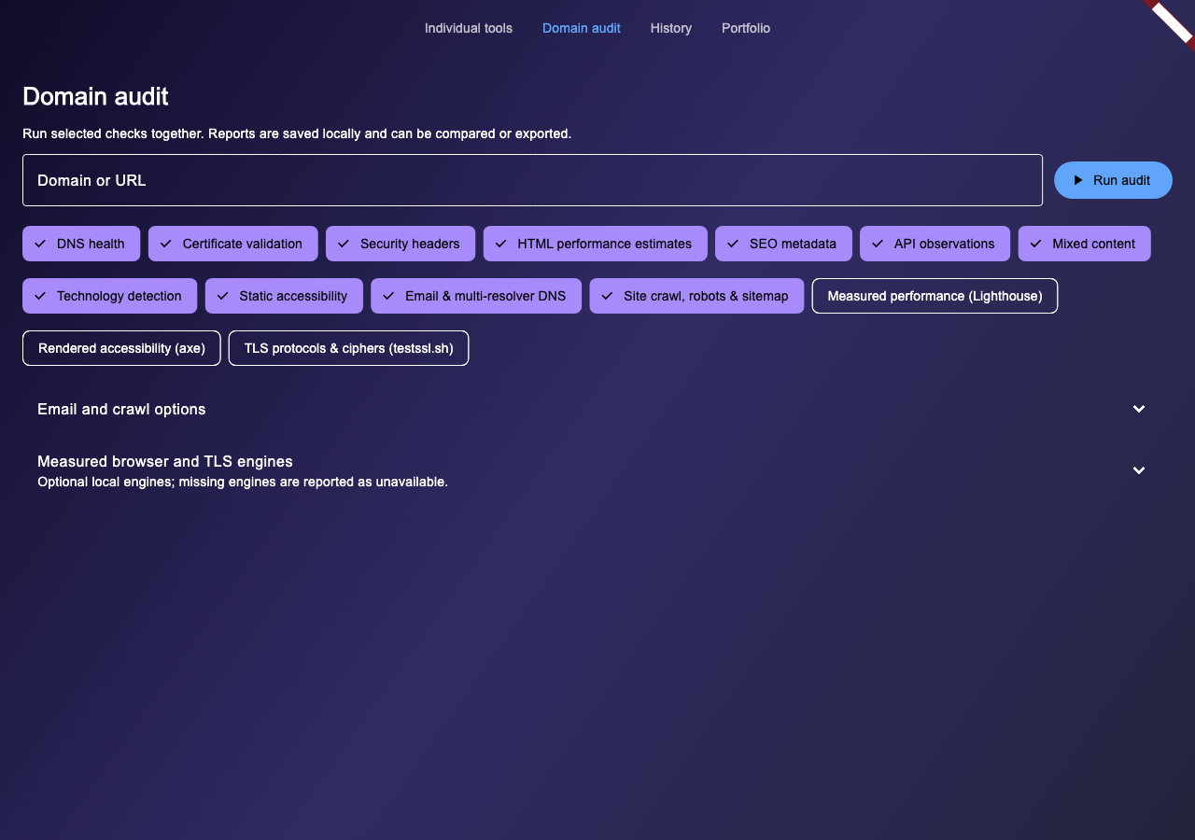The width and height of the screenshot is (1195, 840).
Task: Toggle the DNS health check
Action: [81, 244]
